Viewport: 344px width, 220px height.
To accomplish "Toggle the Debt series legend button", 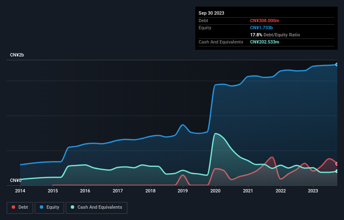I will click(x=20, y=207).
